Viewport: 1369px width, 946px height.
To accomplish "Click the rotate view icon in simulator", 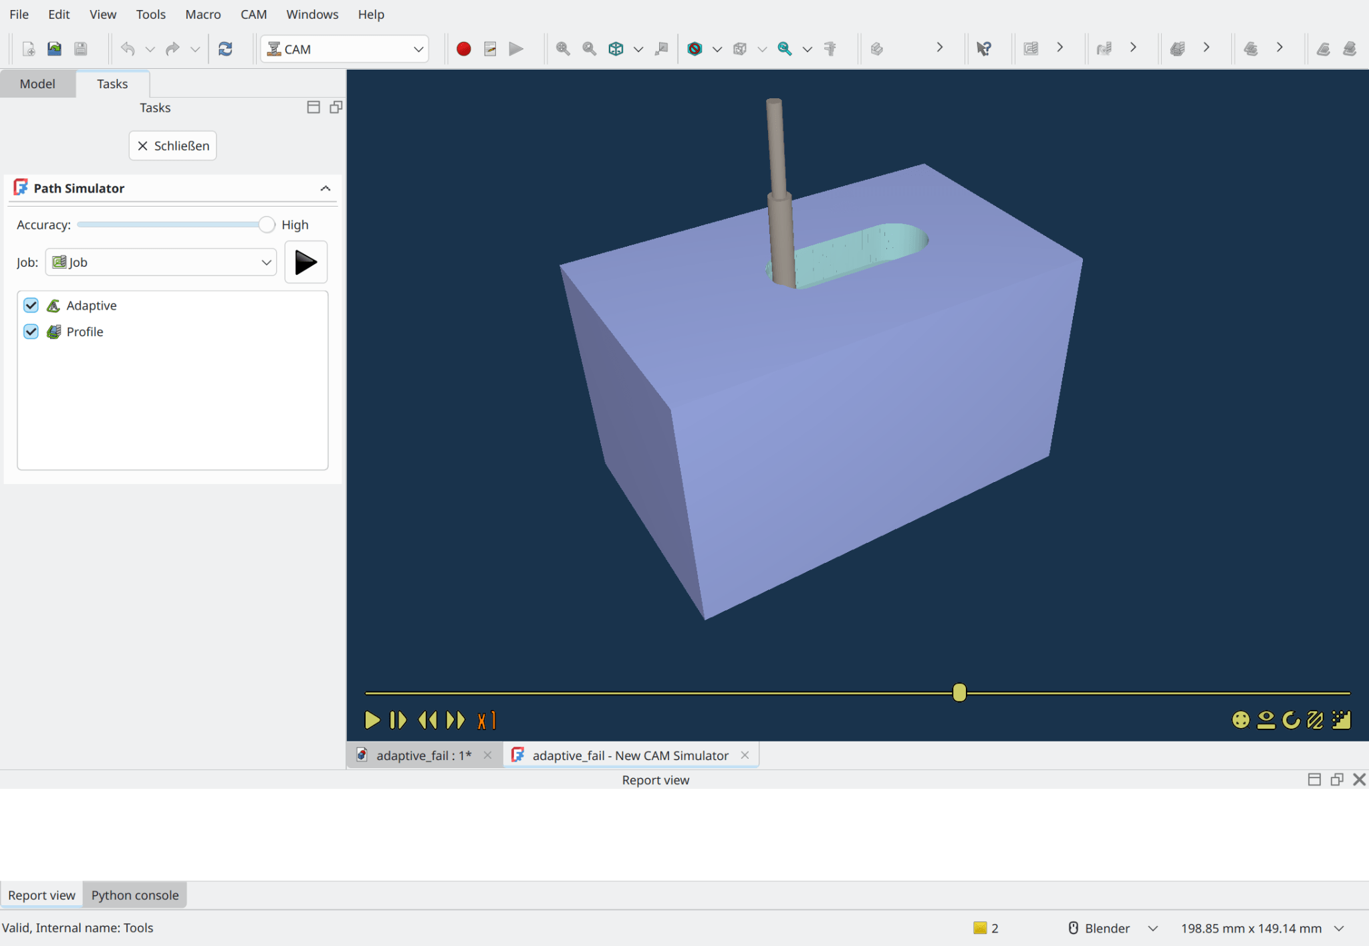I will 1291,720.
